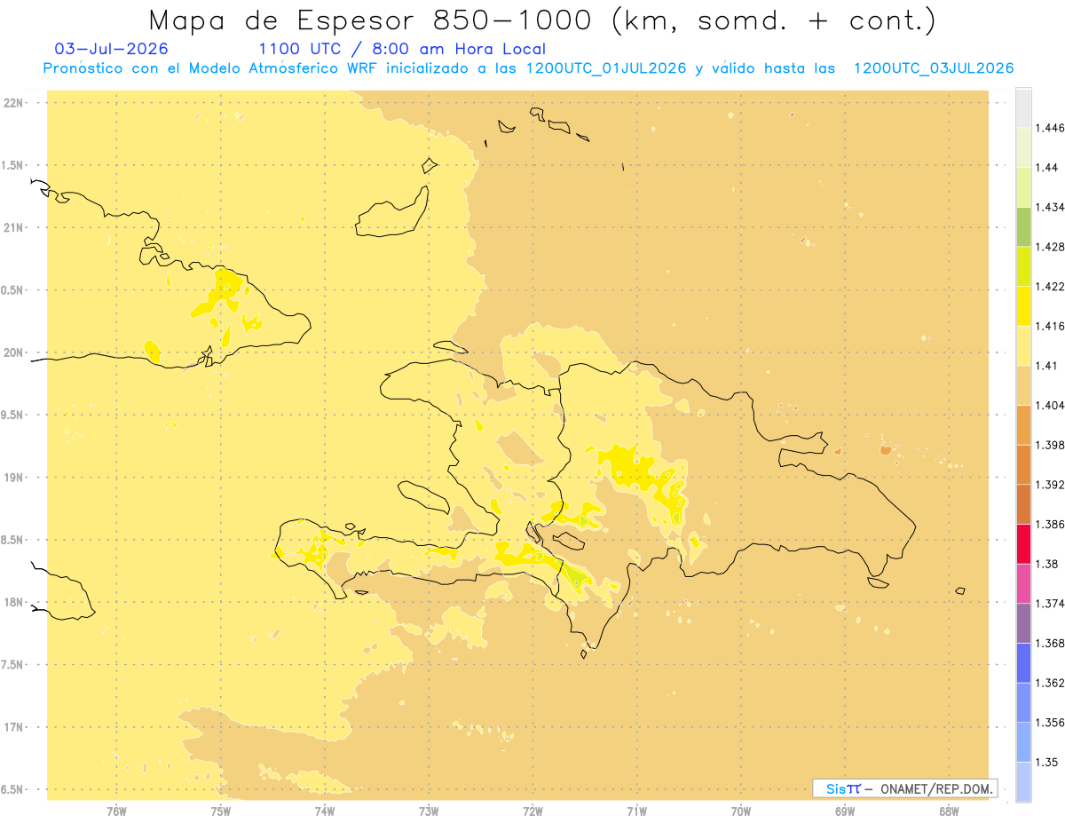Image resolution: width=1065 pixels, height=823 pixels.
Task: Click legend value '1.44'
Action: tap(1045, 168)
